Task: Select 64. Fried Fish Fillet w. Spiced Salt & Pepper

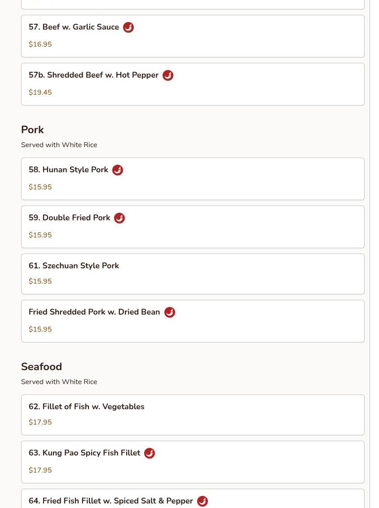Action: 110,501
